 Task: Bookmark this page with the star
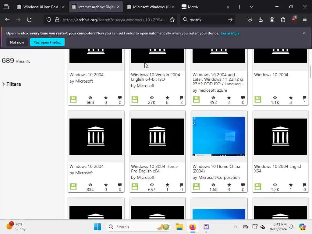(x=172, y=20)
